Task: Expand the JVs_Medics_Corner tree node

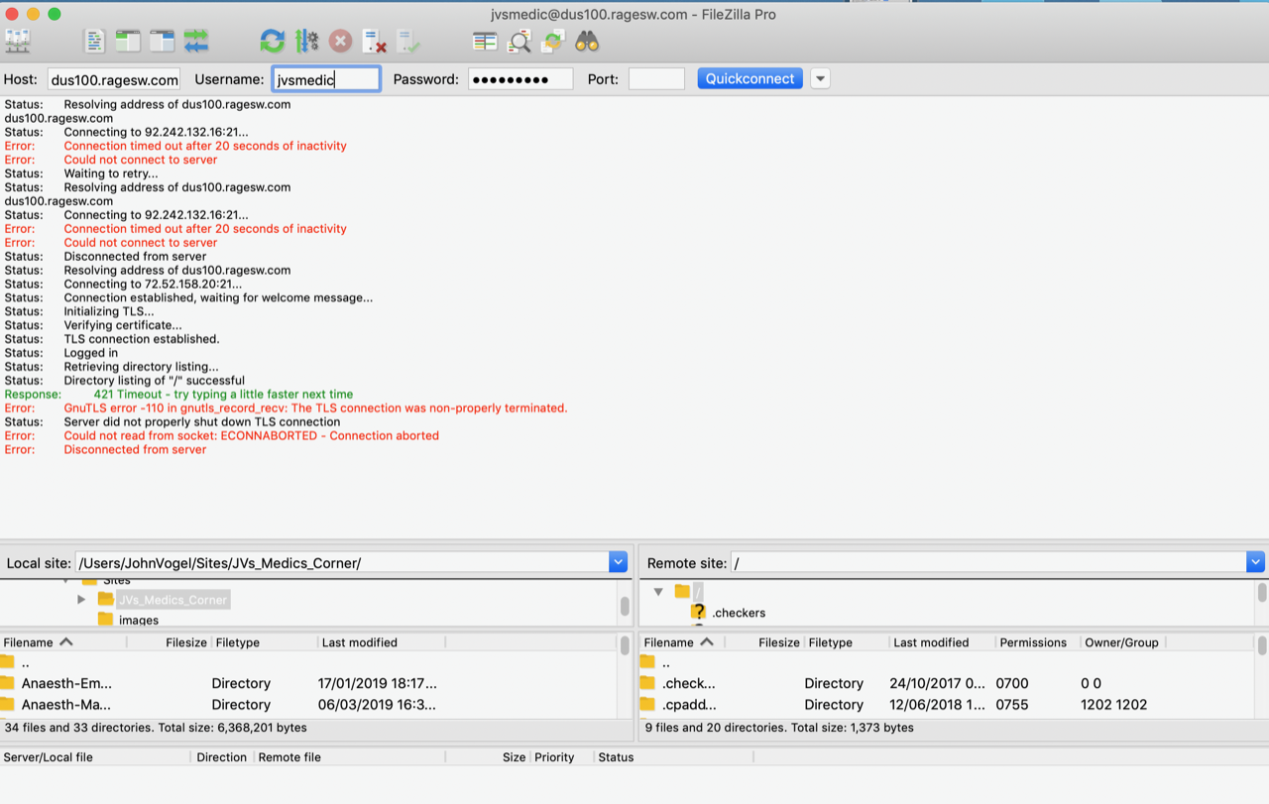Action: click(81, 599)
